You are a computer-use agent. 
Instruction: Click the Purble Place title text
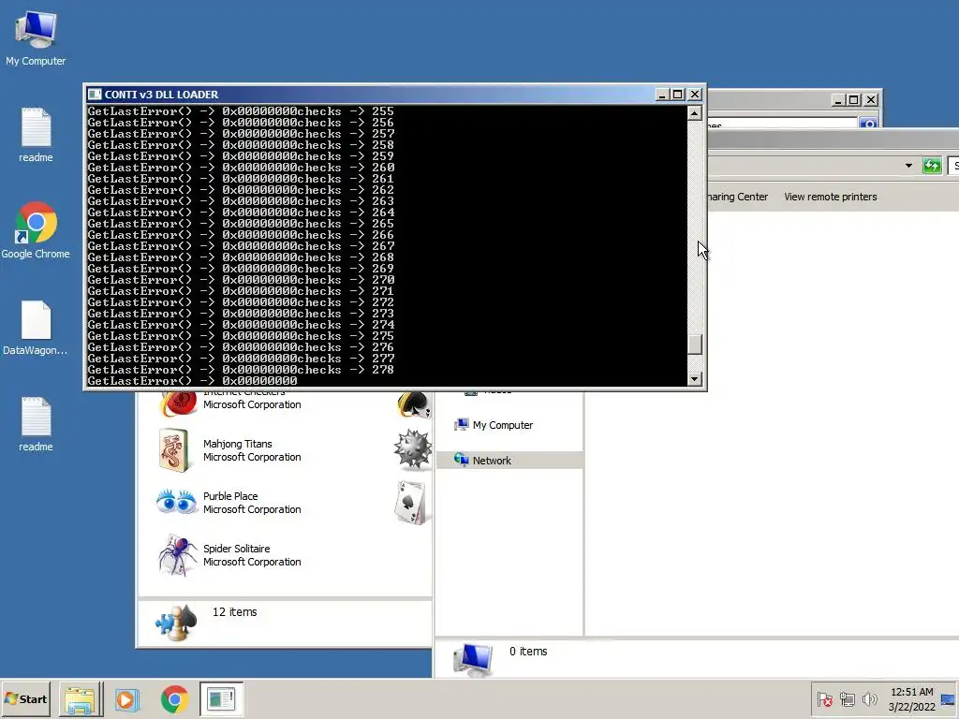point(230,496)
